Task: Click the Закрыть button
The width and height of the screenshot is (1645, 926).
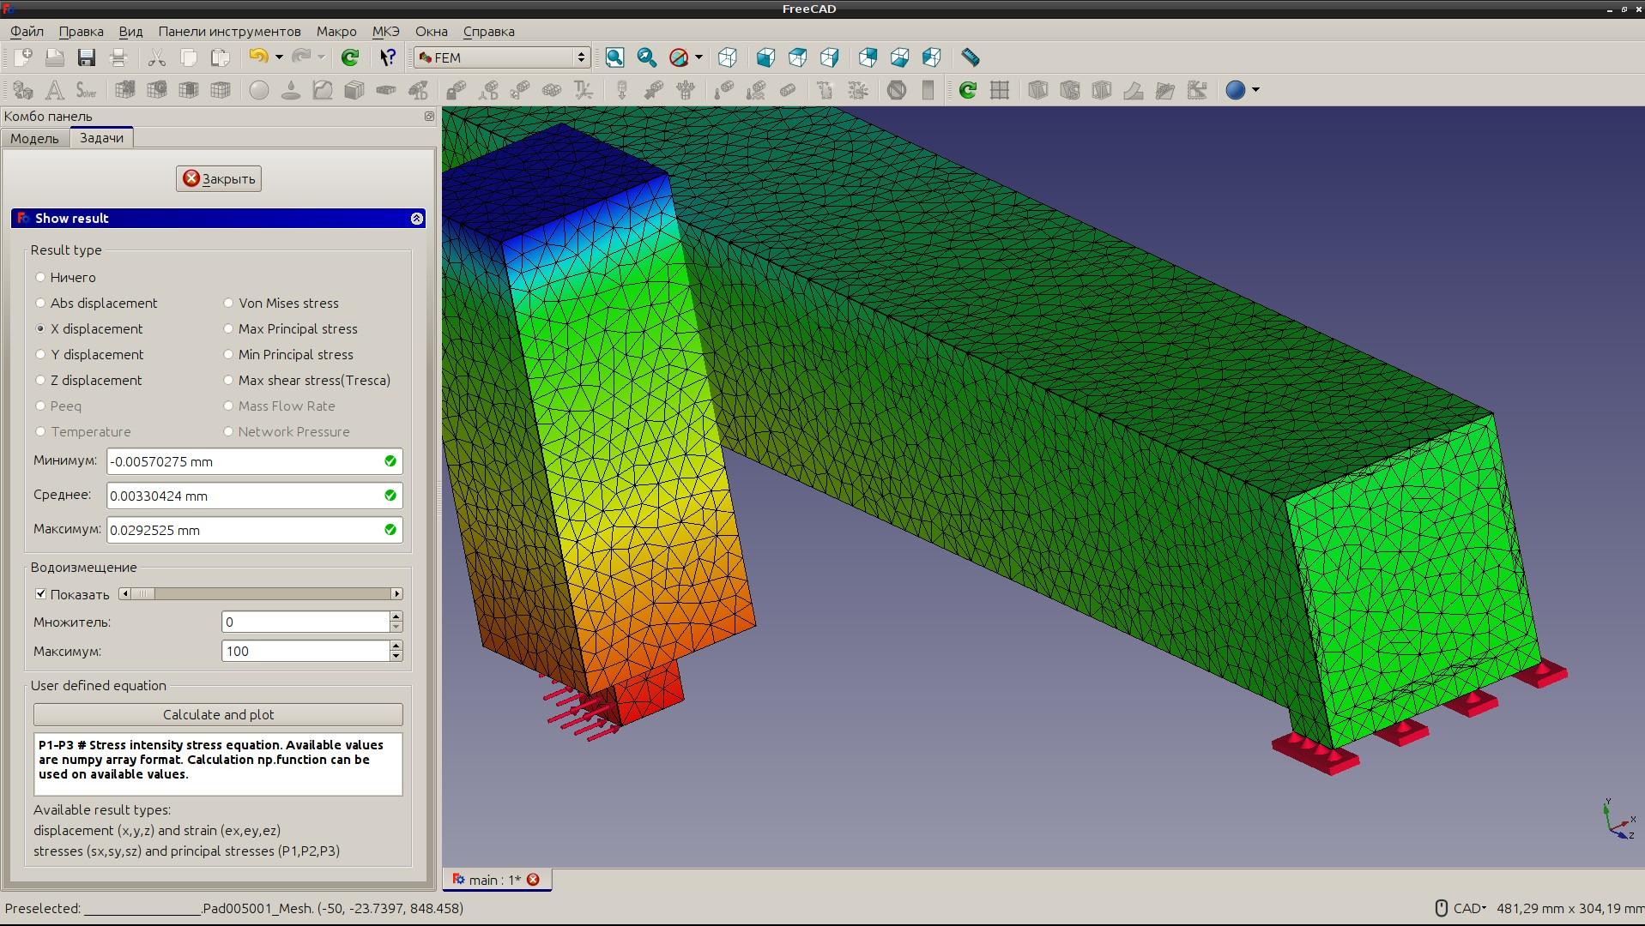Action: (219, 178)
